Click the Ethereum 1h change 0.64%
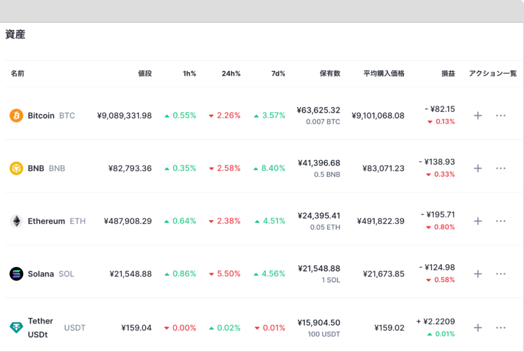This screenshot has width=524, height=352. pyautogui.click(x=180, y=221)
